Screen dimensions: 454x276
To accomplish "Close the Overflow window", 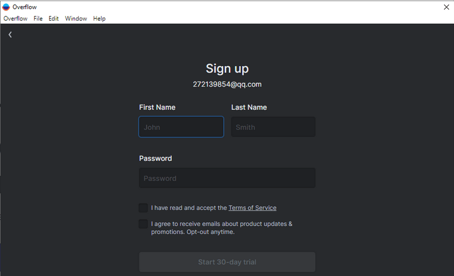I will pos(446,7).
